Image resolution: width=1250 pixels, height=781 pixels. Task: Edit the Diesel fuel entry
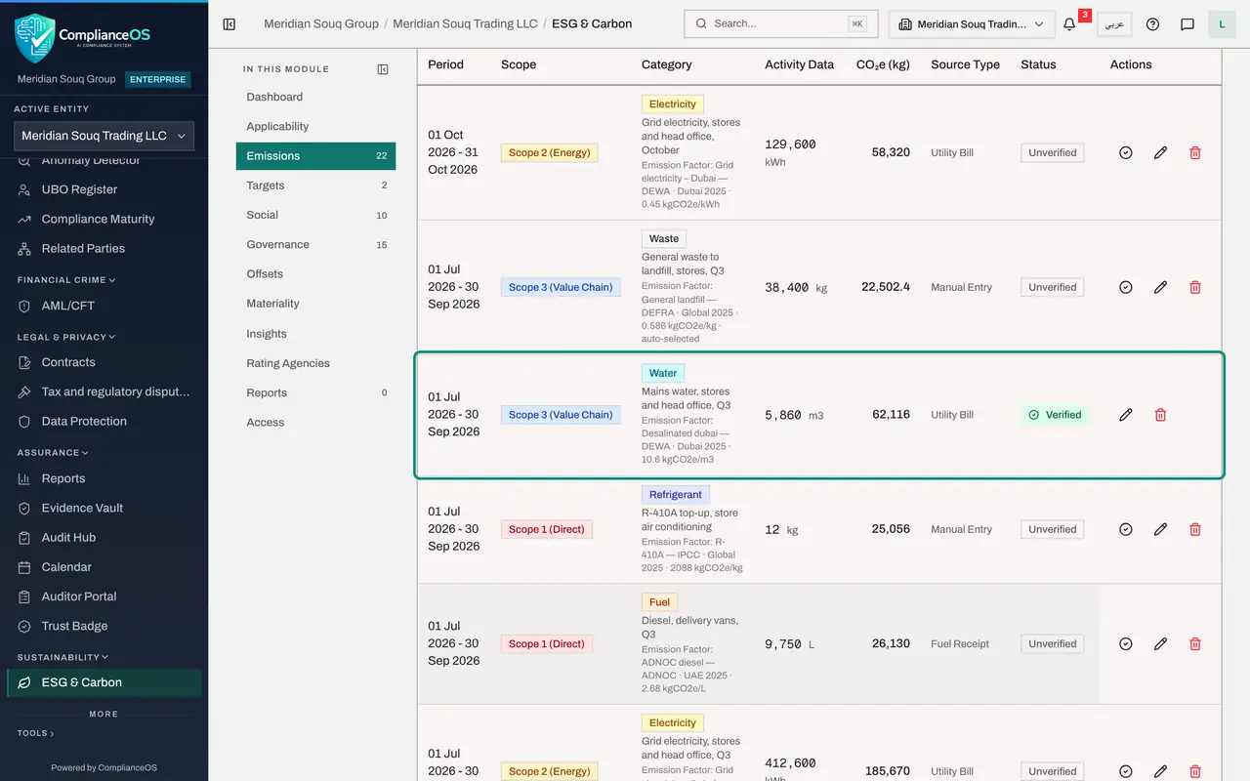pos(1160,643)
